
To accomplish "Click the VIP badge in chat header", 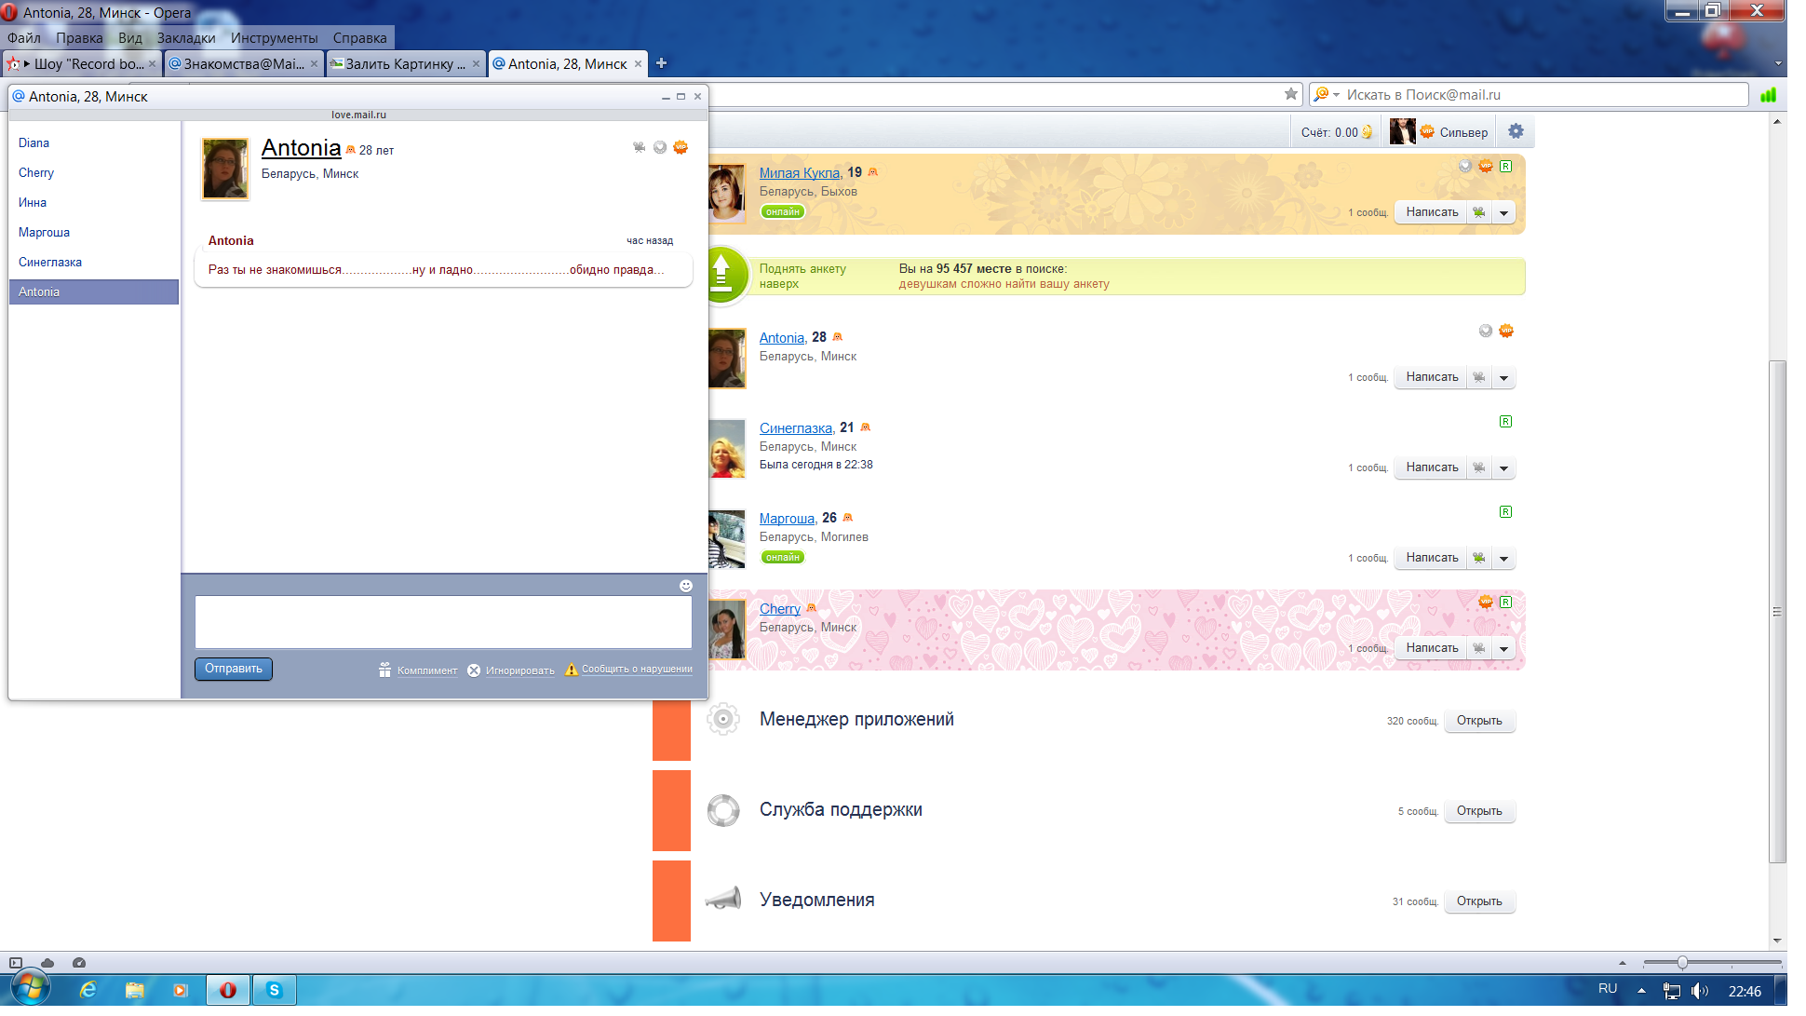I will 681,147.
